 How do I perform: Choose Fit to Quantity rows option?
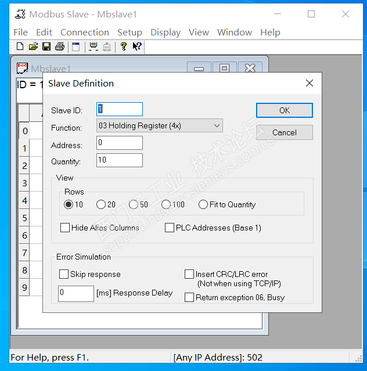click(x=203, y=204)
